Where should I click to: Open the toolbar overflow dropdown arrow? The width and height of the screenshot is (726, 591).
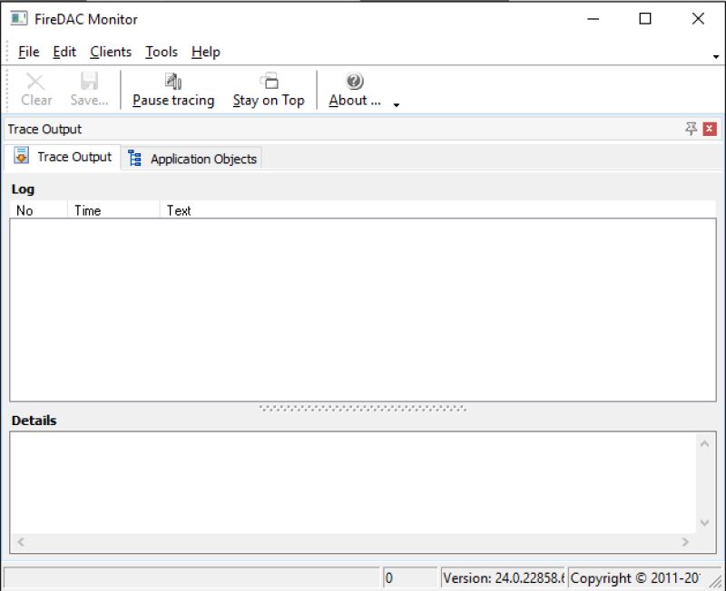(x=396, y=104)
